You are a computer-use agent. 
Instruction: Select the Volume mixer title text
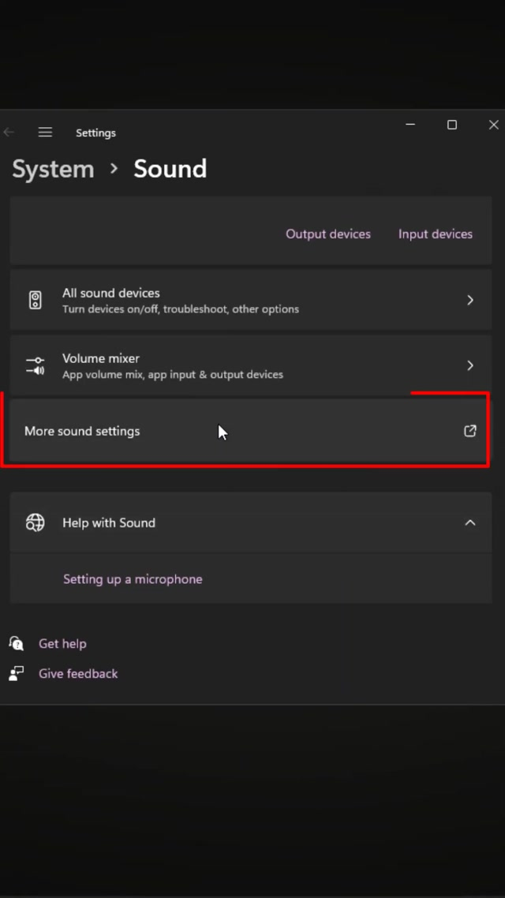[x=101, y=358]
